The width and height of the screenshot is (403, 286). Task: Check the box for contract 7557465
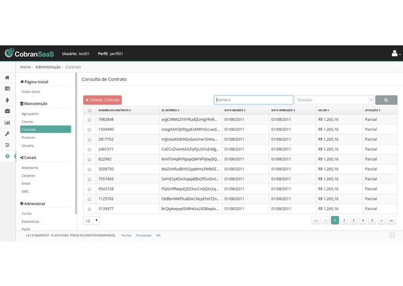[x=89, y=179]
